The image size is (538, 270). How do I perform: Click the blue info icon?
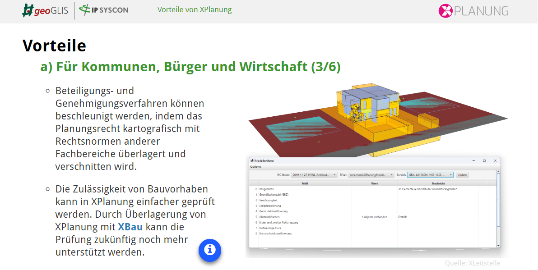tap(209, 250)
